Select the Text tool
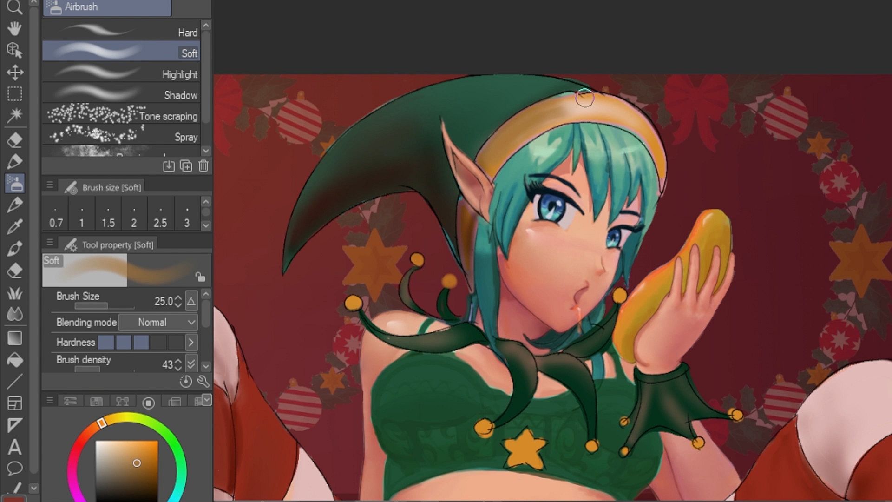The image size is (892, 502). click(14, 447)
